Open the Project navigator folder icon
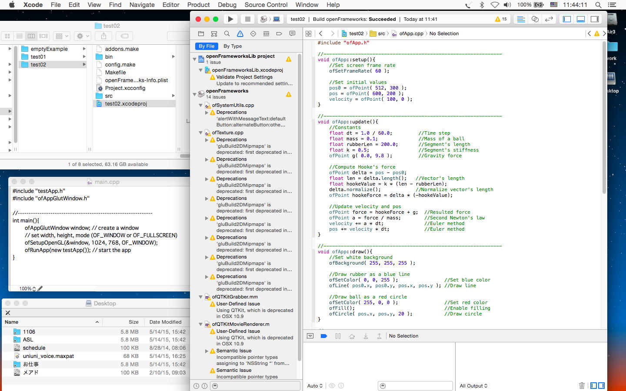 (x=201, y=33)
